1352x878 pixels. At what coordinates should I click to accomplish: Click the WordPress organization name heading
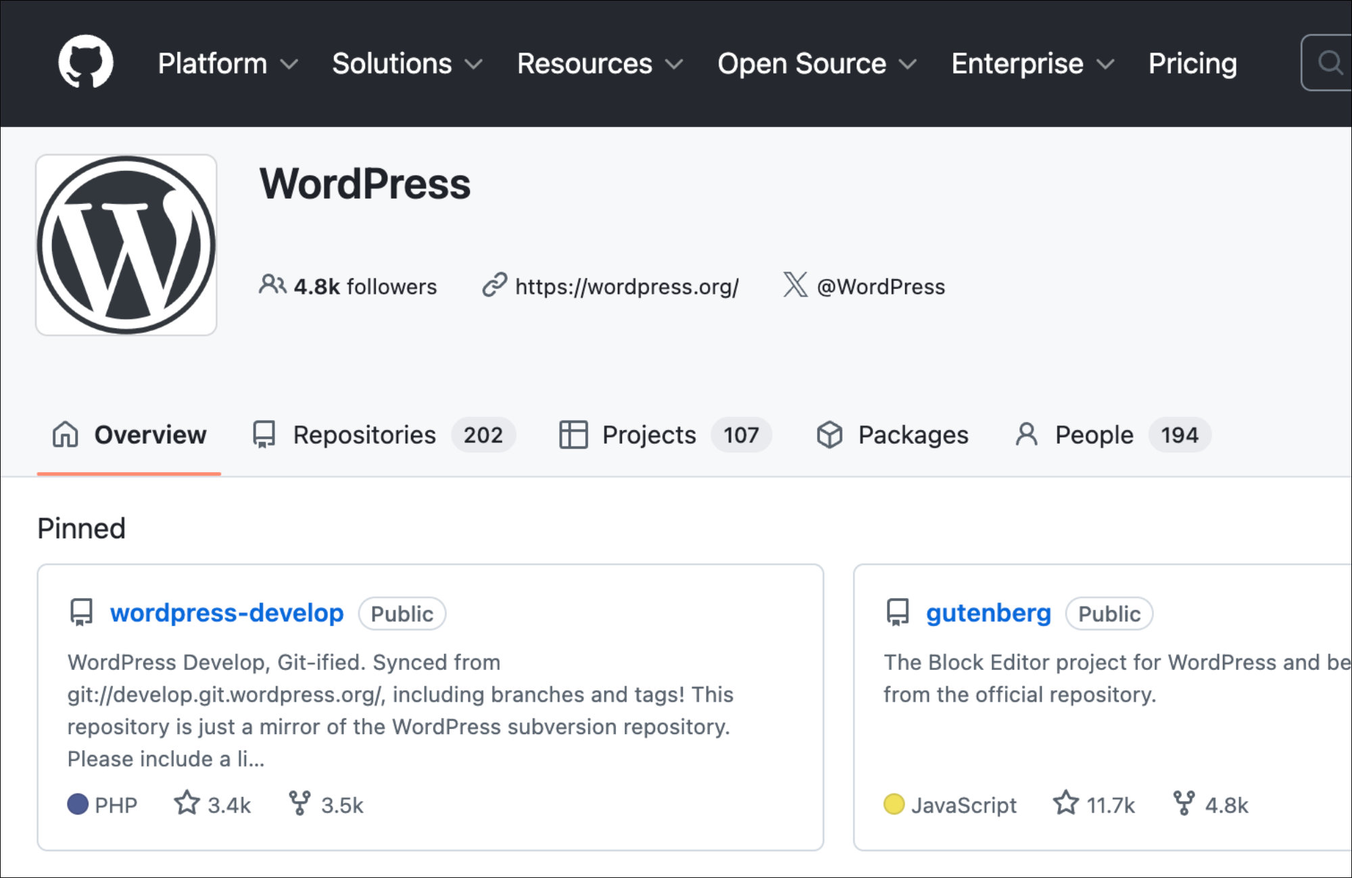(365, 184)
